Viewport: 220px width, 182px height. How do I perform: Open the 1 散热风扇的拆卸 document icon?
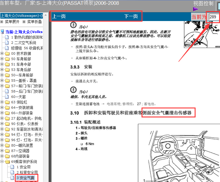coord(7,38)
